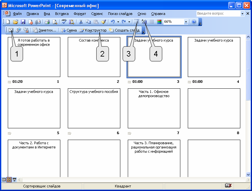Toggle Show Formatting button
252x191 pixels.
(x=144, y=21)
